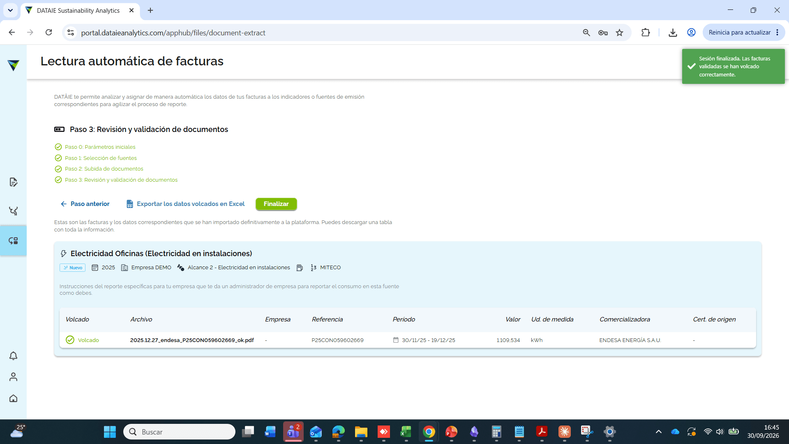Viewport: 789px width, 444px height.
Task: Click the kWh unit cell
Action: point(537,340)
